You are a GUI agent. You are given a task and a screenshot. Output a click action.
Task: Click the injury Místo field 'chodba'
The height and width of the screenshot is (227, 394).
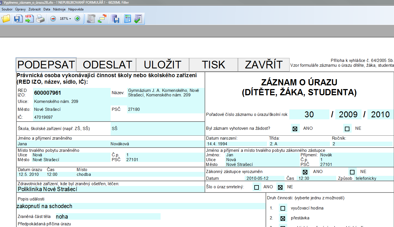point(140,174)
